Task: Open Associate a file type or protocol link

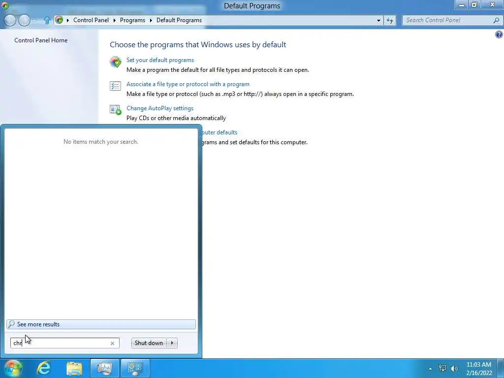Action: pos(188,84)
